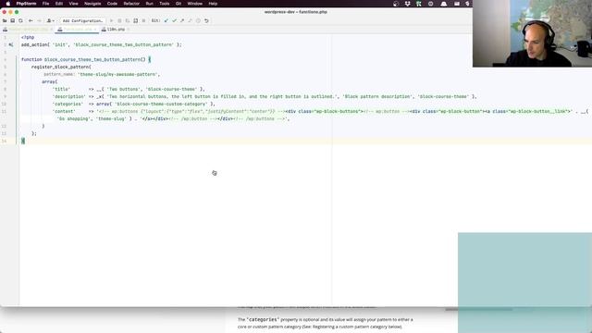Viewport: 592px width, 333px height.
Task: Click the gutter hook icon on line 2
Action: coord(11,44)
